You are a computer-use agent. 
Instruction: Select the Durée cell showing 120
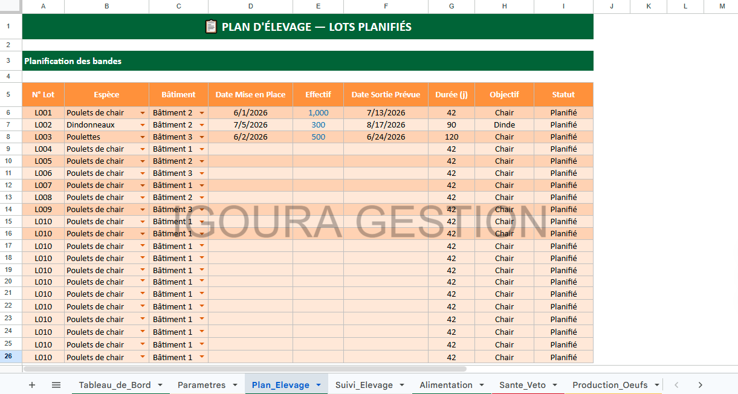click(452, 137)
